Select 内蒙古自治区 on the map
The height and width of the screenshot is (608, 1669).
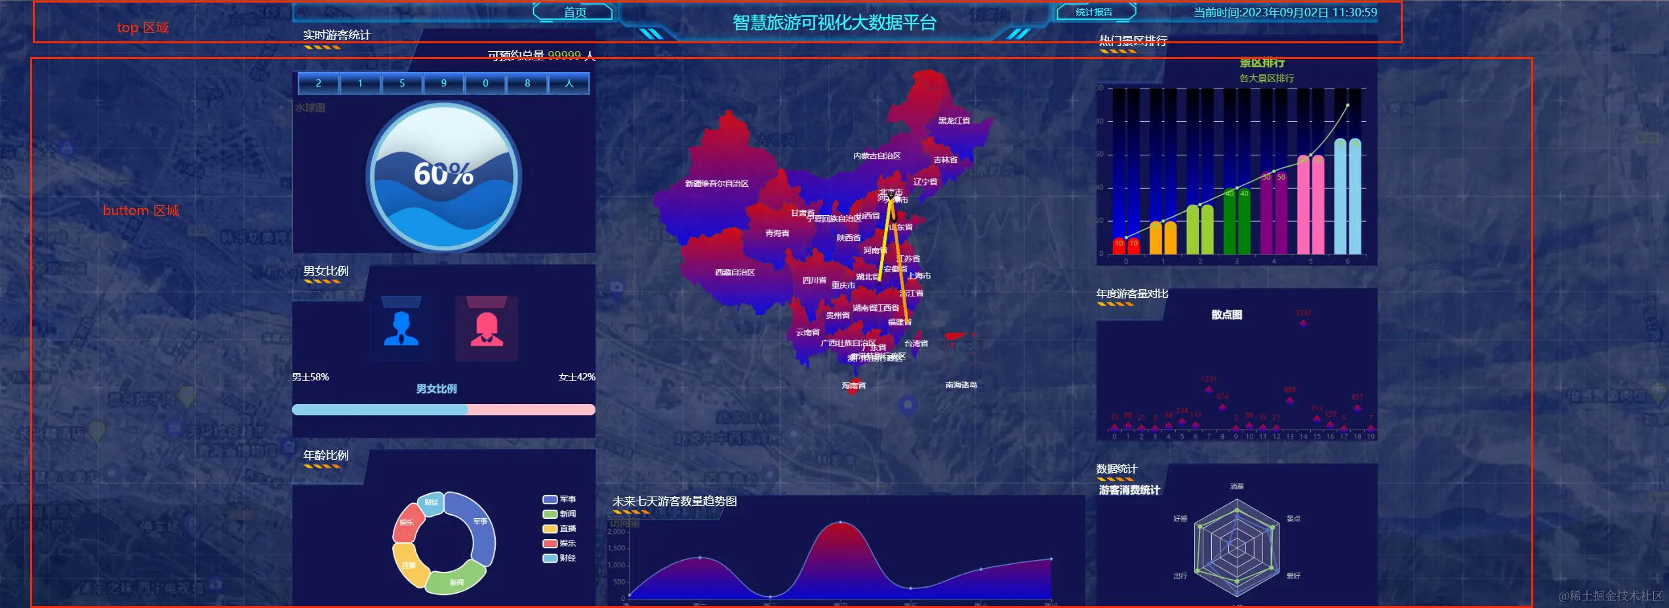[x=877, y=156]
